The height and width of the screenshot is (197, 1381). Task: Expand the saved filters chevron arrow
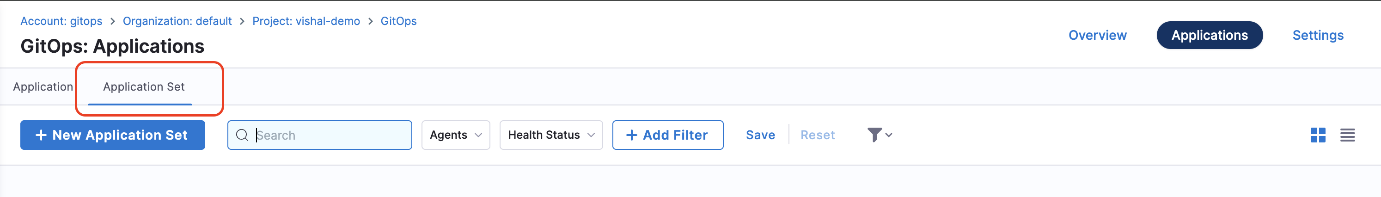[x=889, y=135]
